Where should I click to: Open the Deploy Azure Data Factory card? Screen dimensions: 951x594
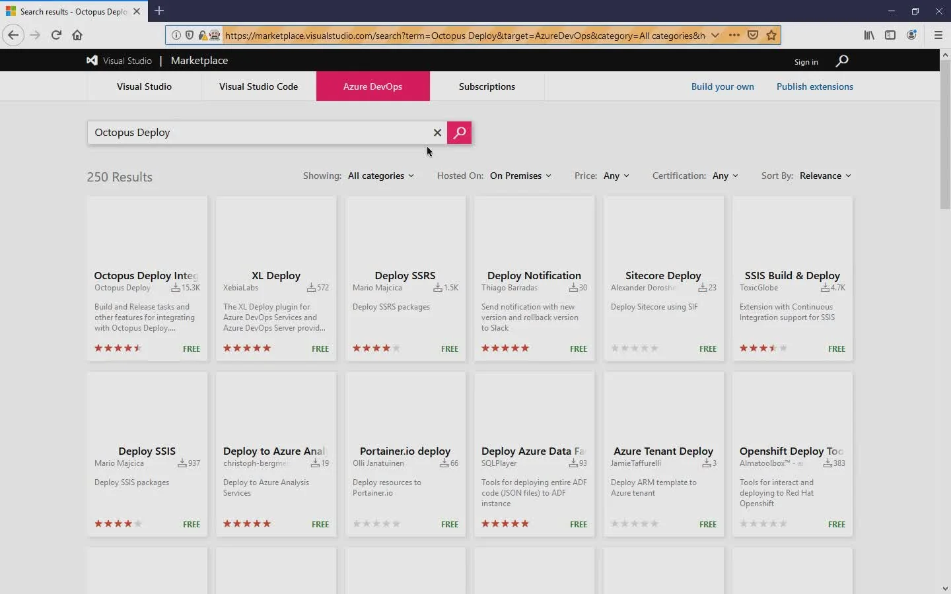pyautogui.click(x=534, y=454)
